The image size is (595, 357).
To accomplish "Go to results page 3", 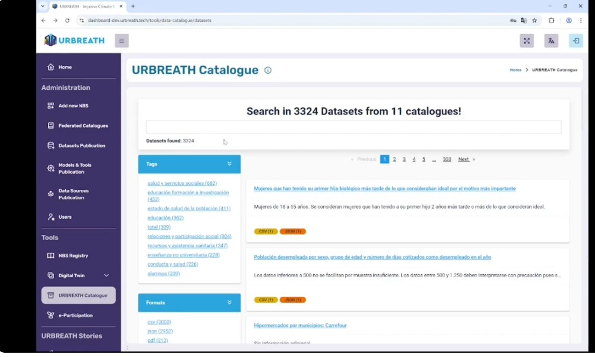I will (x=404, y=159).
